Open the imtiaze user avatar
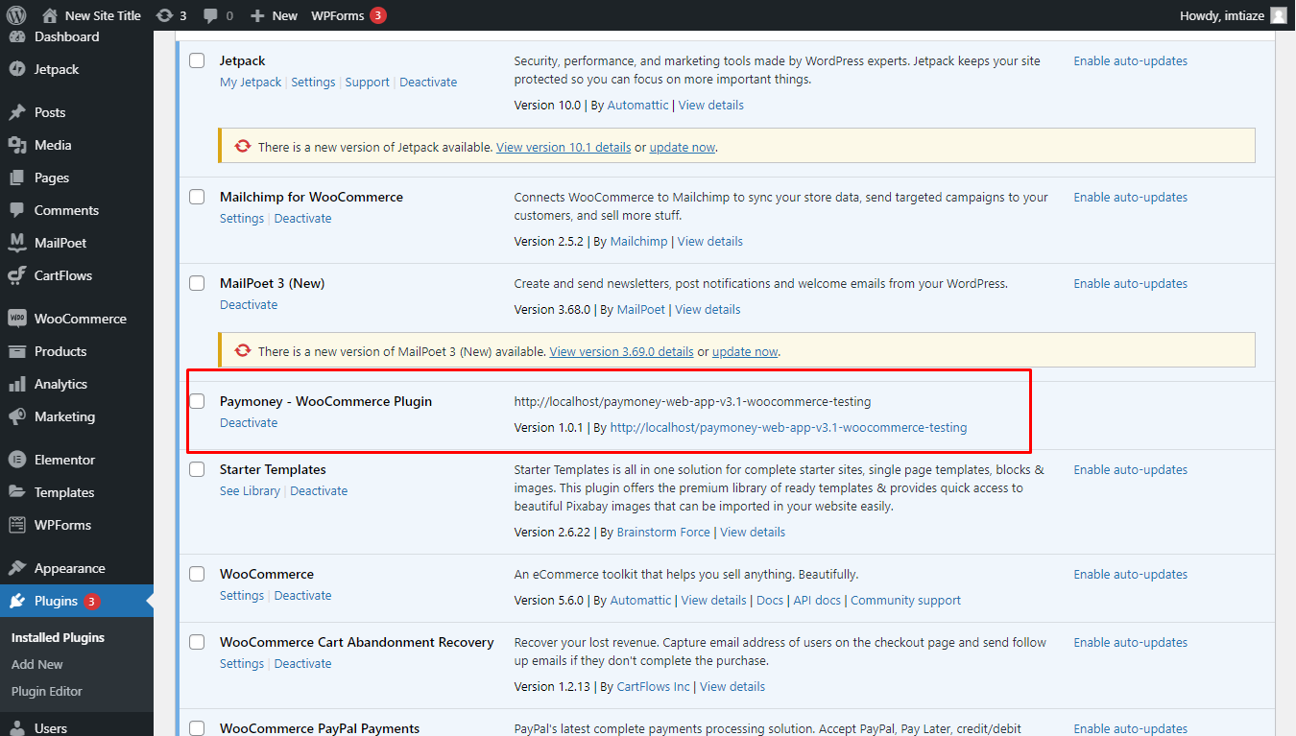The height and width of the screenshot is (736, 1296). [1279, 15]
